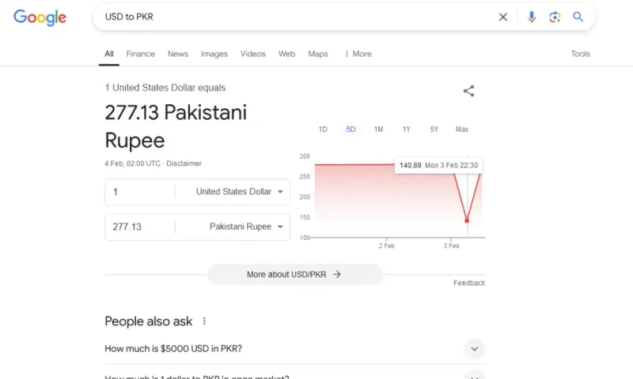Viewport: 633px width, 379px height.
Task: Open People also ask options menu
Action: [204, 321]
